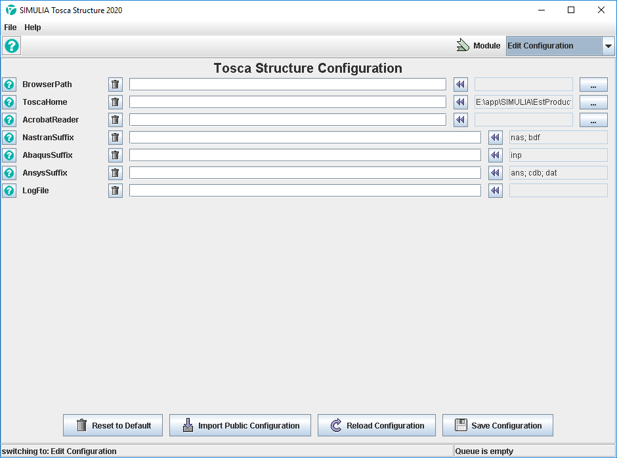Open help for AcrobatReader setting
Viewport: 617px width, 458px height.
point(9,120)
